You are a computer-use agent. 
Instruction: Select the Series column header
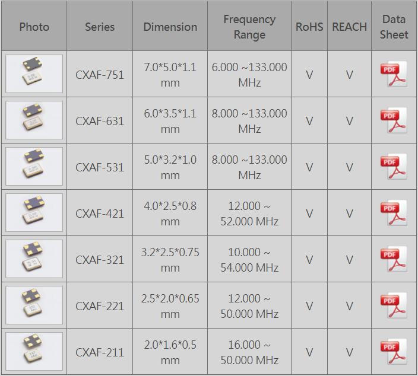click(100, 27)
